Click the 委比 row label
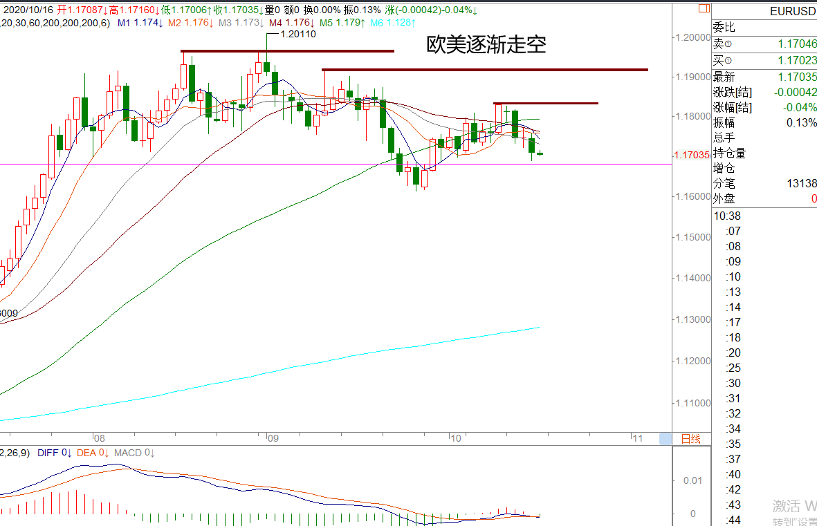This screenshot has width=817, height=526. [724, 28]
